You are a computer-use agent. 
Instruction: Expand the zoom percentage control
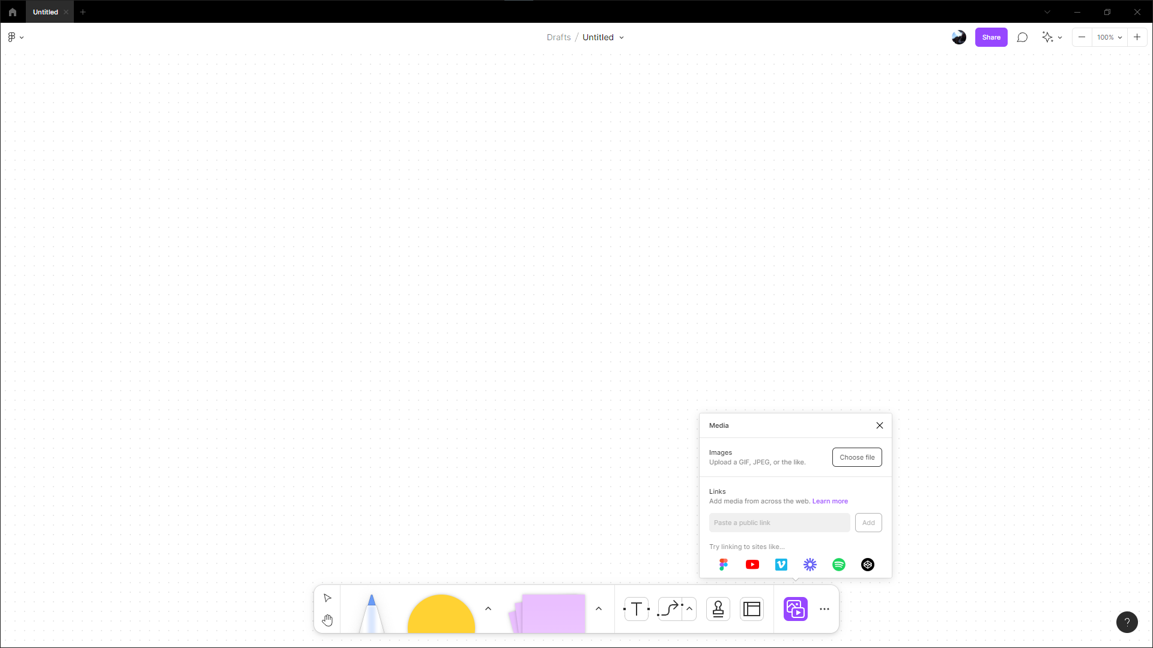[x=1120, y=37]
